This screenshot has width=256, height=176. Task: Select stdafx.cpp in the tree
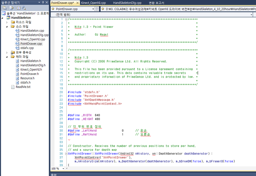(27, 48)
